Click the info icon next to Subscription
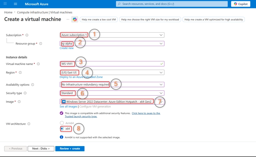Viewport: 256px width, 157px height. pos(27,35)
